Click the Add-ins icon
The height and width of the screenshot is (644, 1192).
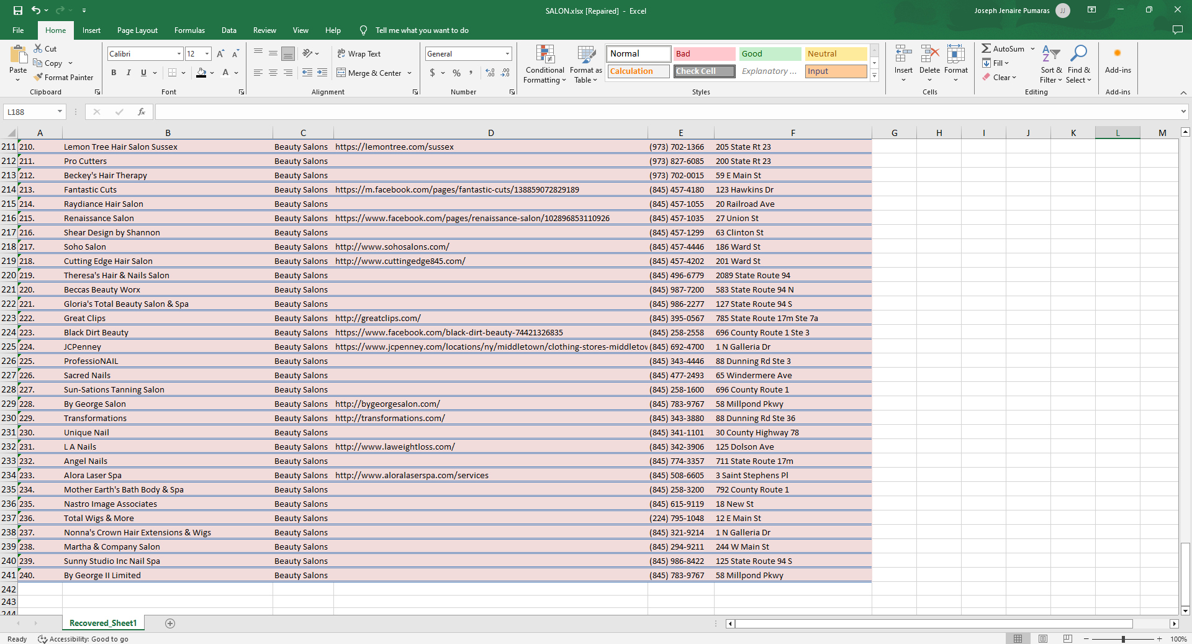pos(1117,55)
